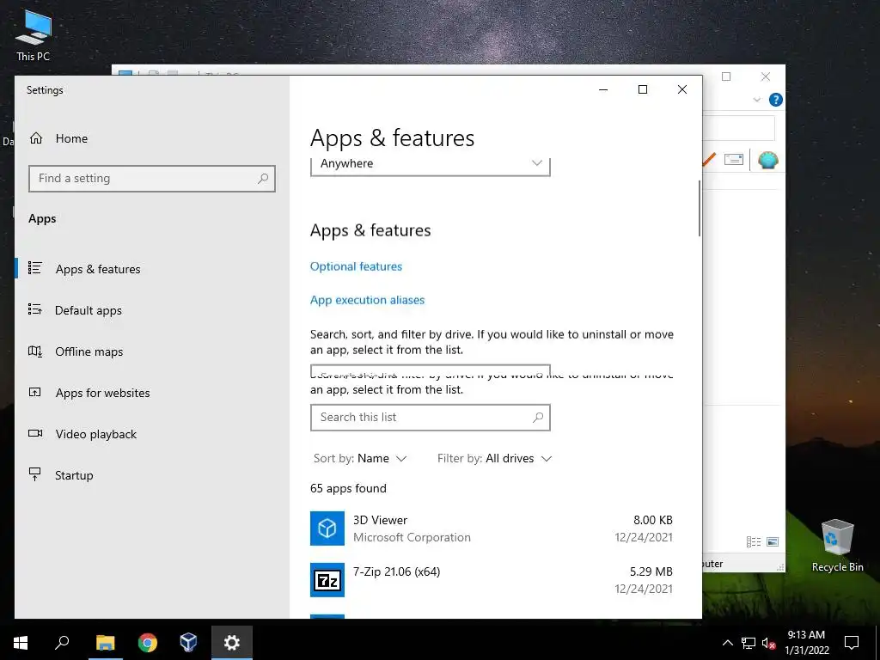880x660 pixels.
Task: Click the Offline maps map icon
Action: pos(35,351)
